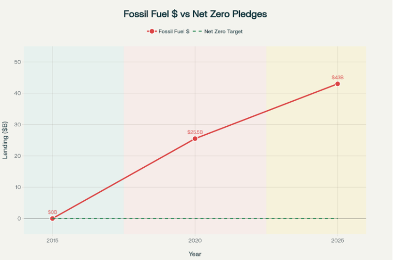
Task: Click the Lending ($B) axis title
Action: coord(5,140)
